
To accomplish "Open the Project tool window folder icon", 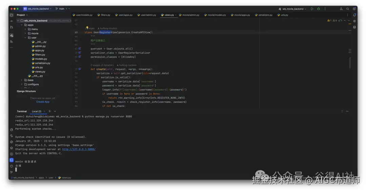I will pos(12,15).
